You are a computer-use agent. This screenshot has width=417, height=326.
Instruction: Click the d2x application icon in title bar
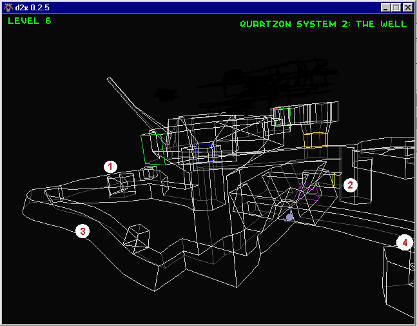pyautogui.click(x=8, y=8)
